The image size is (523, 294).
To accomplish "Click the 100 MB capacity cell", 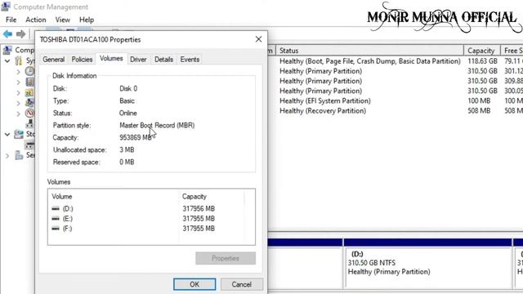I will [x=479, y=101].
